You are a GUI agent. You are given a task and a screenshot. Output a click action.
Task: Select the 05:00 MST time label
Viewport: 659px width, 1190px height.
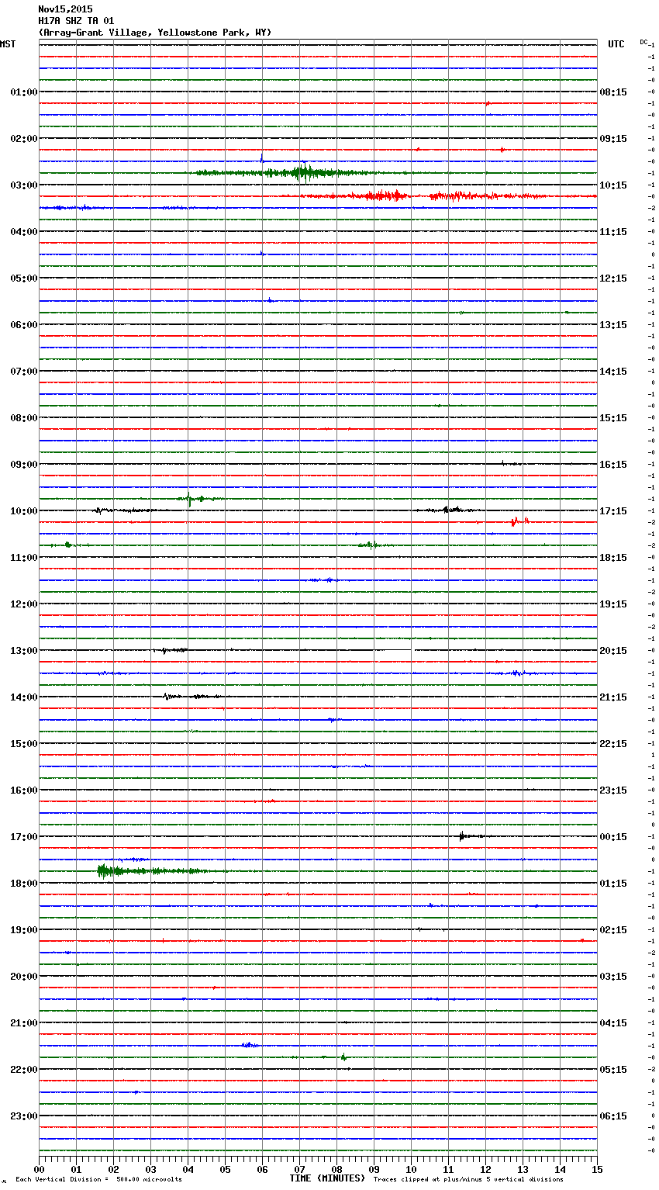pyautogui.click(x=24, y=278)
